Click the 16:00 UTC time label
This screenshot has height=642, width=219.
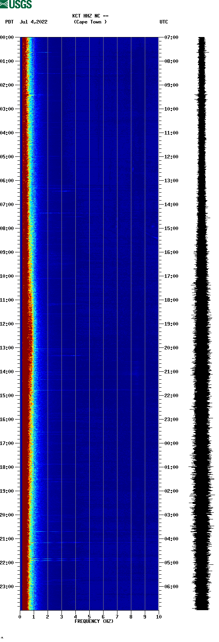coord(171,252)
